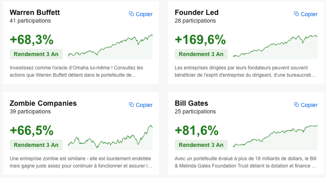Open the Zombie Companies portfolio title
The image size is (326, 178).
click(43, 103)
